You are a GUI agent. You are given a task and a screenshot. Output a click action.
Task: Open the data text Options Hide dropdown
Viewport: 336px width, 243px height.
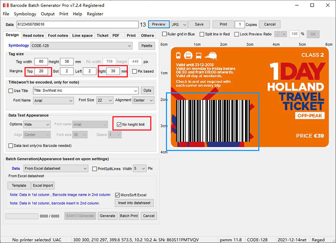coord(37,124)
